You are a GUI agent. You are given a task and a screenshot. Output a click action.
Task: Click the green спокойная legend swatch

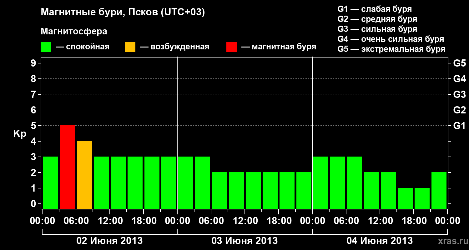[x=46, y=47]
